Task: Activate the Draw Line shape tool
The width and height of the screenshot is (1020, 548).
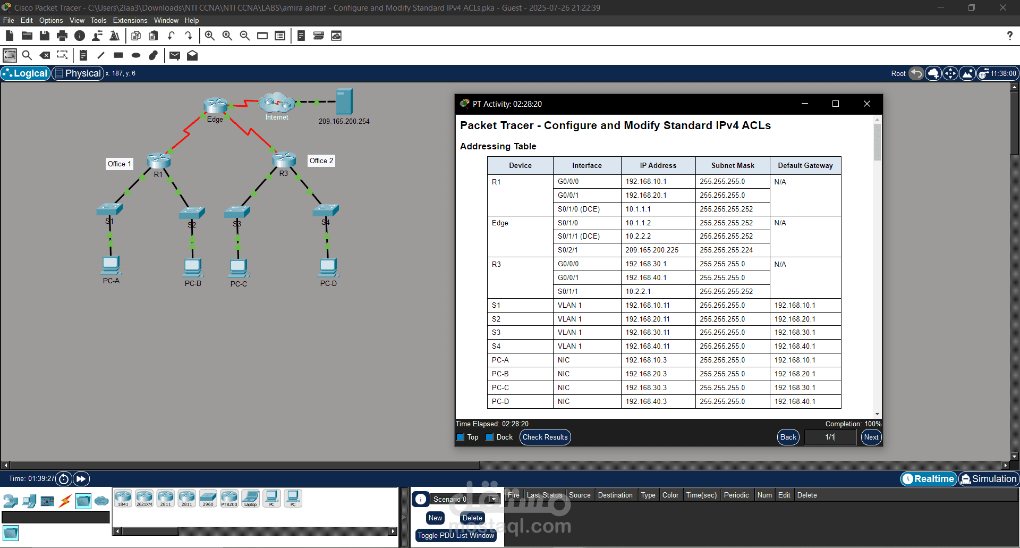Action: coord(101,55)
